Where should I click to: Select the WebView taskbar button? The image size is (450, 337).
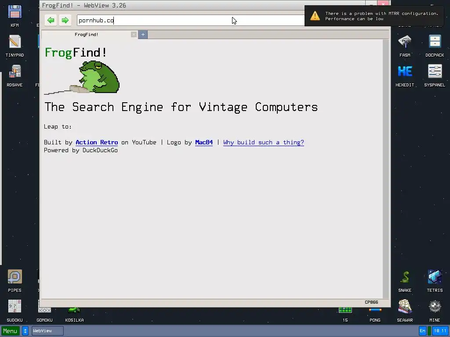(47, 331)
